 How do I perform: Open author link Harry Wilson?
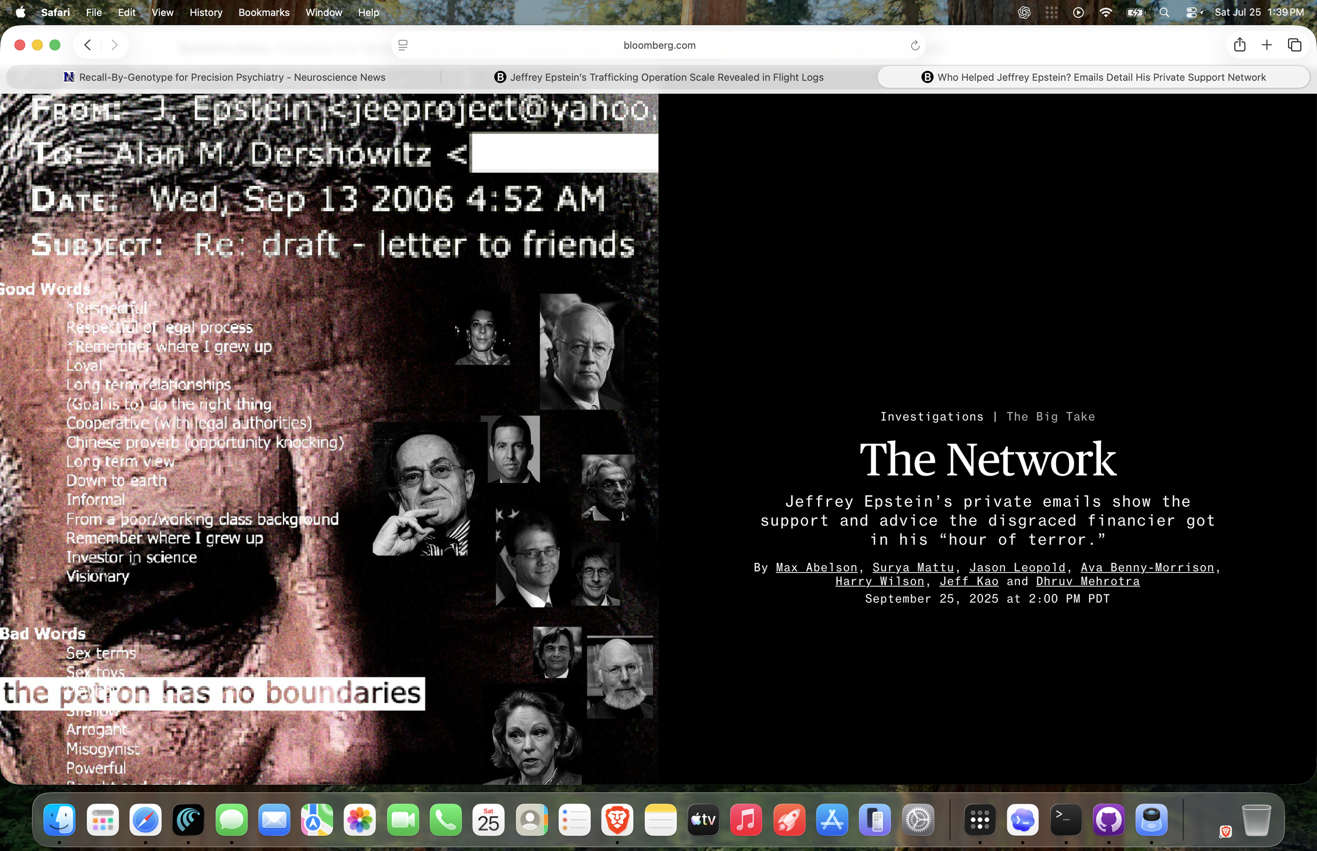tap(879, 581)
